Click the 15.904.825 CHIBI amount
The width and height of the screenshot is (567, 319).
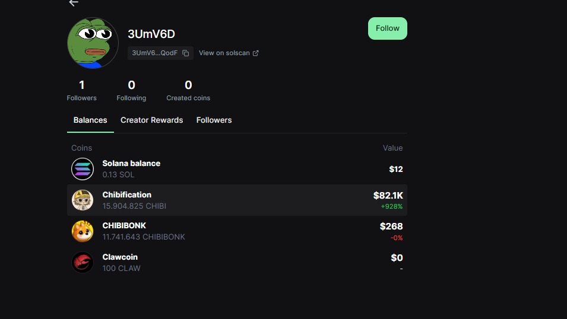click(134, 206)
